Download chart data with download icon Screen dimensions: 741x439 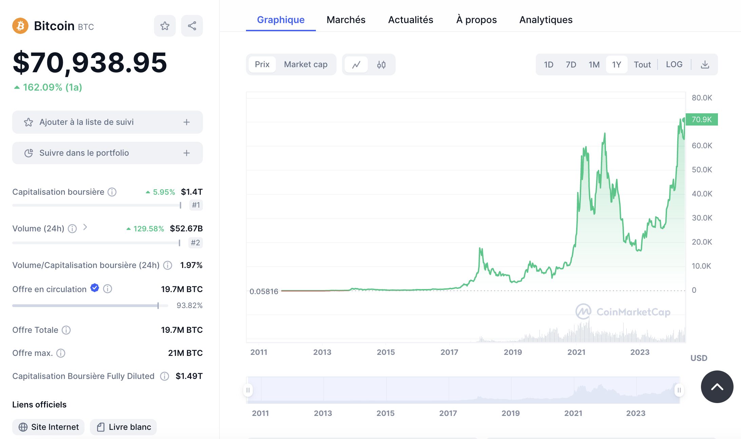click(x=705, y=64)
